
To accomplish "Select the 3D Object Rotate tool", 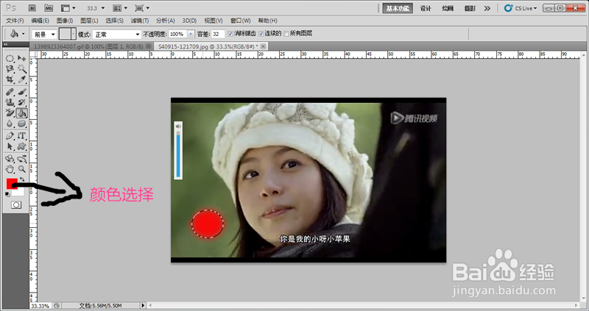I will [x=10, y=159].
